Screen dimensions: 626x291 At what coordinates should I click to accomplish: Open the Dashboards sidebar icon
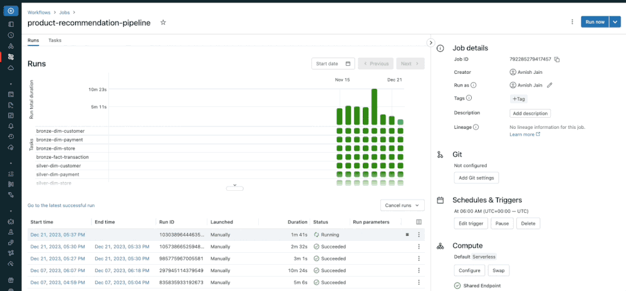click(11, 116)
